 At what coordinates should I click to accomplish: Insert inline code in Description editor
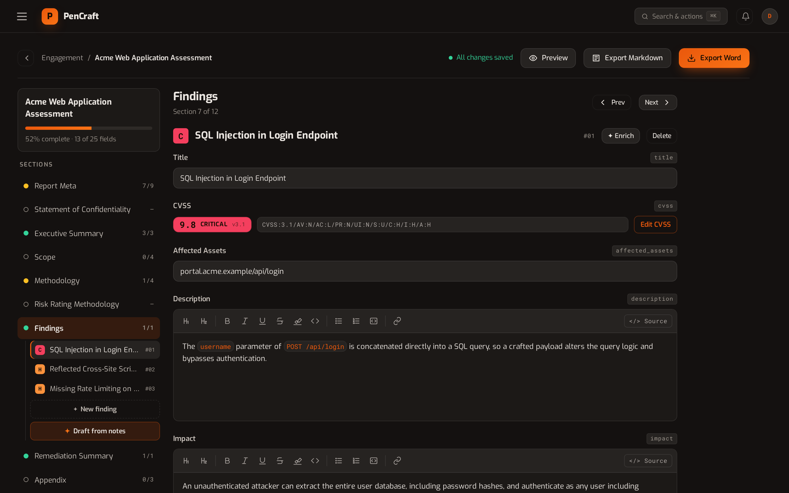coord(315,321)
